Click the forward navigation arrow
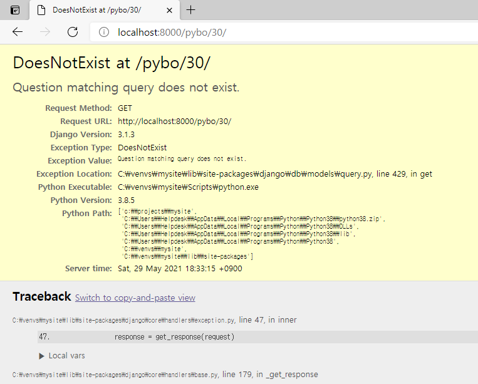The height and width of the screenshot is (384, 478). tap(45, 32)
